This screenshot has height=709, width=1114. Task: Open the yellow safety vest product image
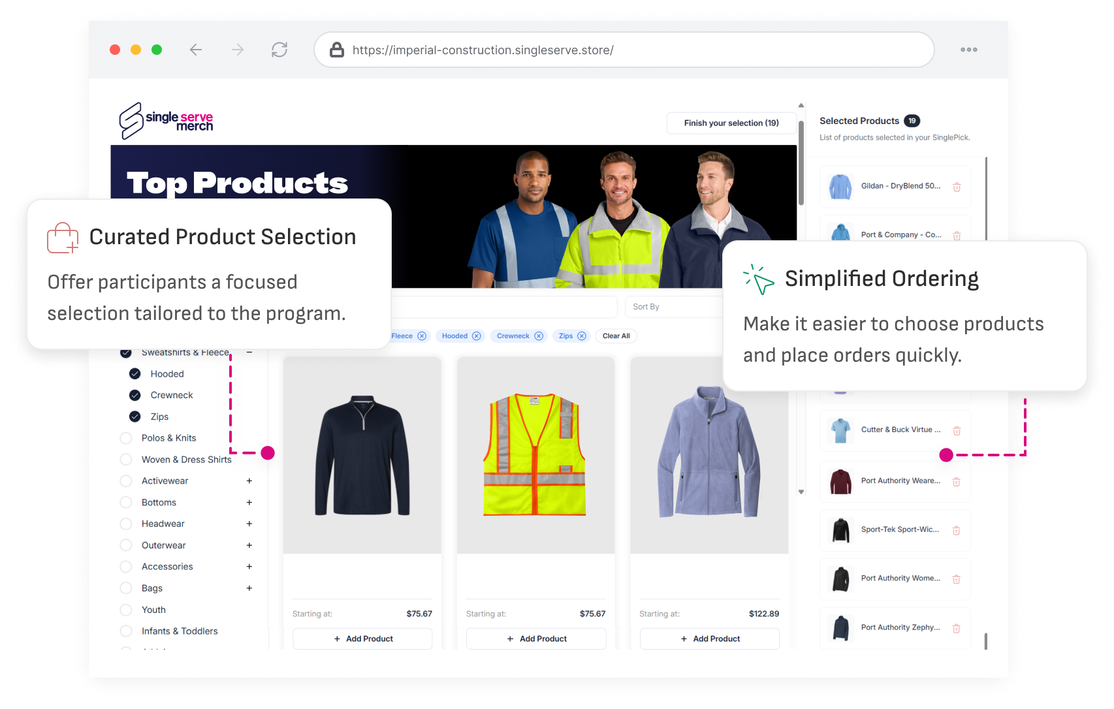(535, 455)
